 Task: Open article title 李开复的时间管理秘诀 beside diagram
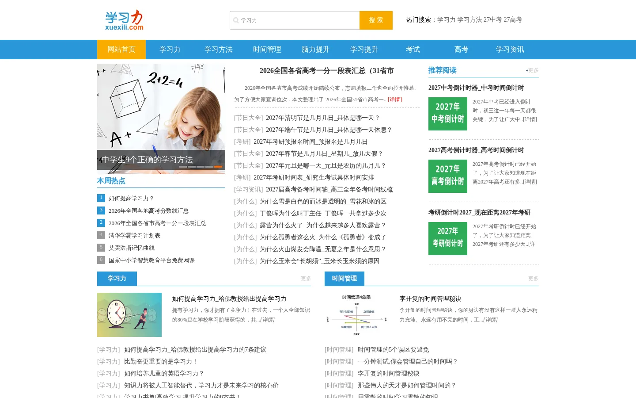[430, 299]
